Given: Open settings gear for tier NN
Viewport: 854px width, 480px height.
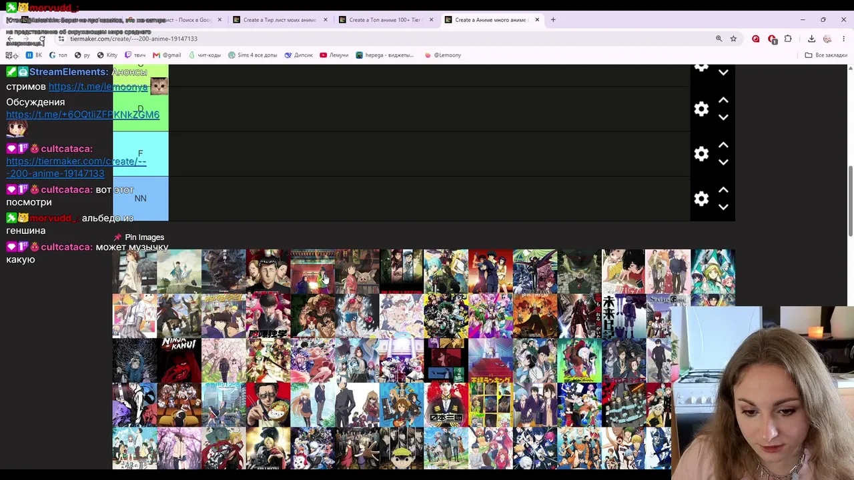Looking at the screenshot, I should coord(701,199).
